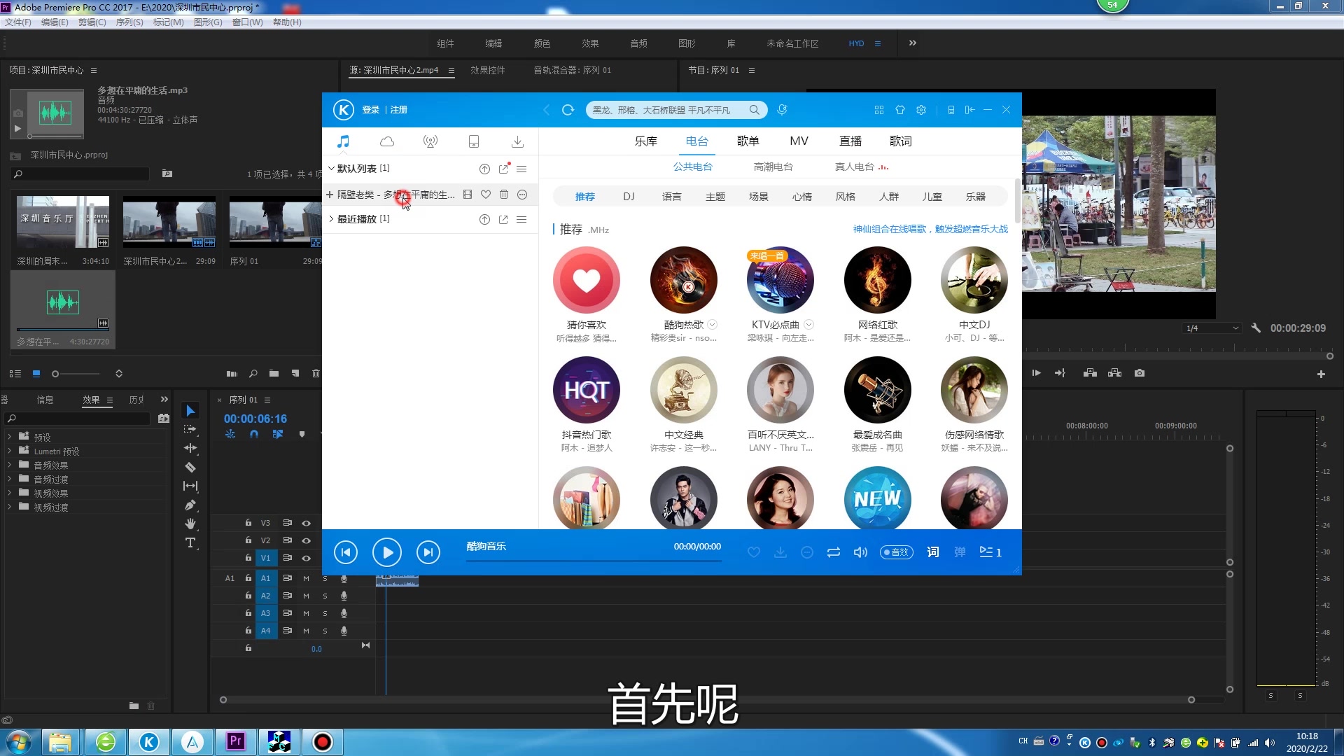
Task: Skip to next track in KuGou
Action: [428, 552]
